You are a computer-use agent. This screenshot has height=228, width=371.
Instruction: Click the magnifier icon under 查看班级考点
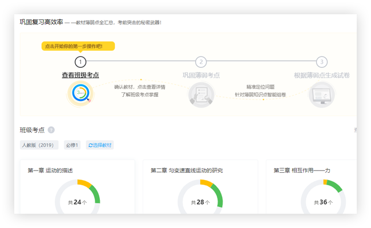point(80,93)
